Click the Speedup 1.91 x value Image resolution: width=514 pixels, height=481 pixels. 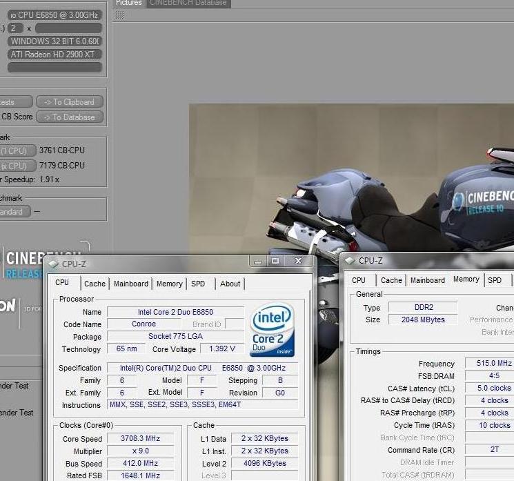(x=49, y=179)
